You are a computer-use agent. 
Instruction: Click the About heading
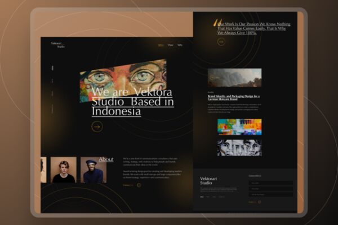(x=106, y=159)
